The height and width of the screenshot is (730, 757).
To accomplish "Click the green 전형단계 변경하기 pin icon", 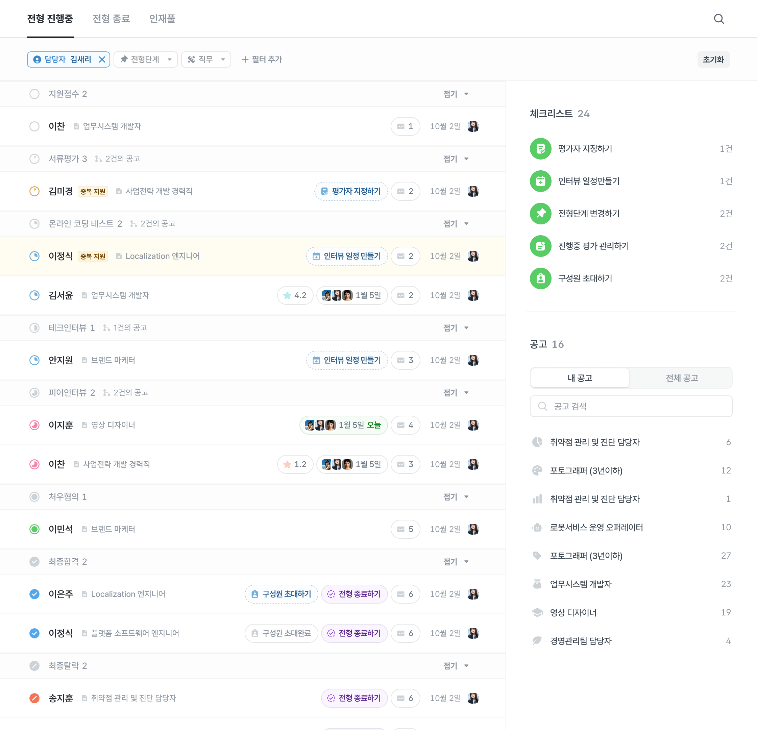I will 540,214.
